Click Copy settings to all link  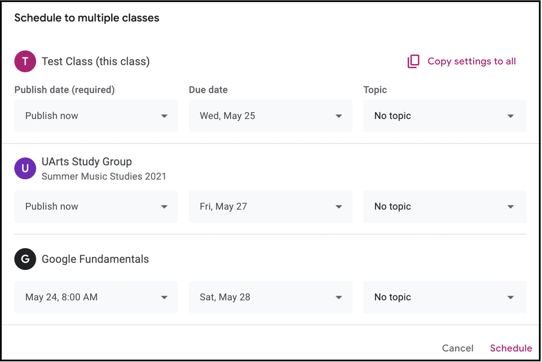point(471,61)
